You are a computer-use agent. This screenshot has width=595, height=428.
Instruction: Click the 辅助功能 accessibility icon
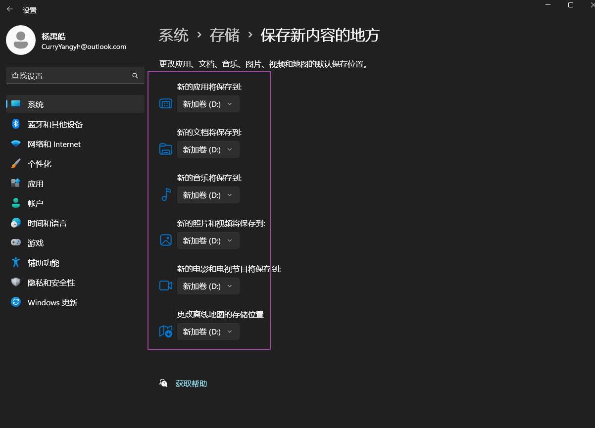click(x=16, y=262)
